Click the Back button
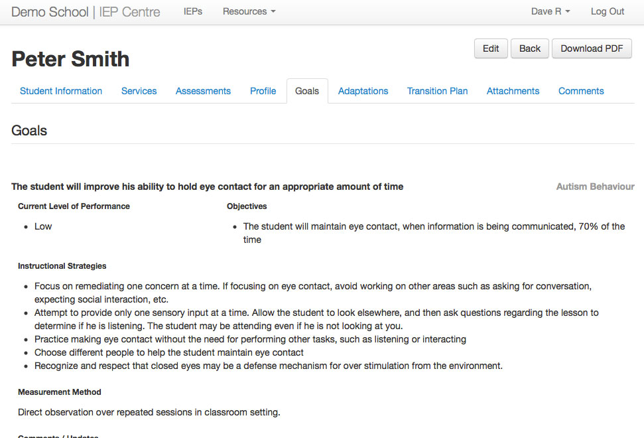Viewport: 644px width, 438px height. (x=529, y=48)
